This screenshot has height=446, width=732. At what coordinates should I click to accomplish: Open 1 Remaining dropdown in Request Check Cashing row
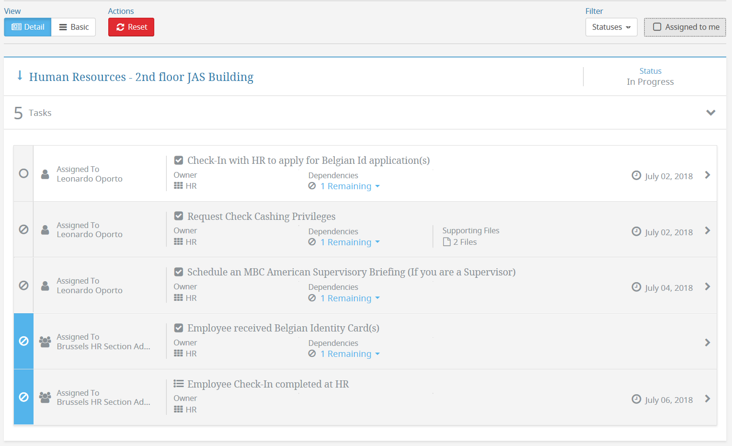[x=350, y=242]
